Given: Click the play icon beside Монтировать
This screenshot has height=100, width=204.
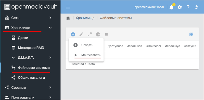Looking at the screenshot, I should 76,55.
